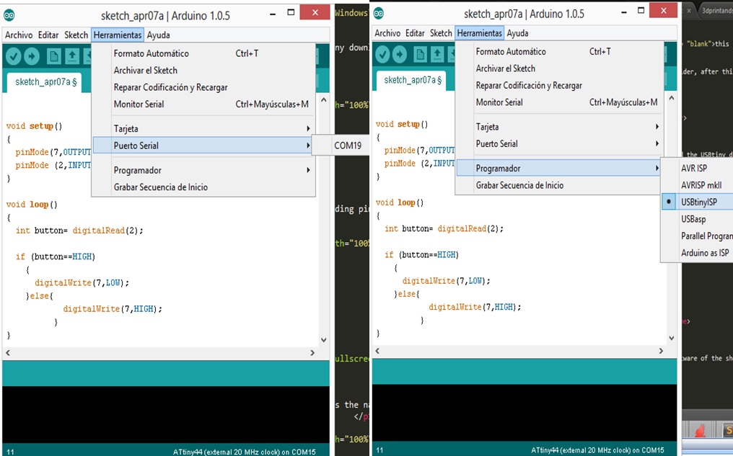Screen dimensions: 733x456
Task: Select the sketch_apr07a tab in the COM19 window
Action: point(45,82)
